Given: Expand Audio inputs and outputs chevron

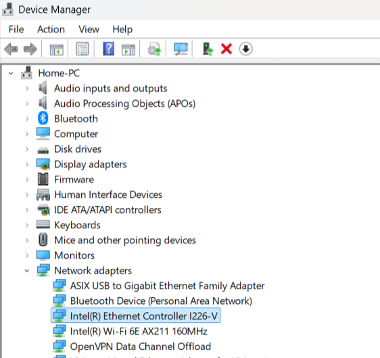Looking at the screenshot, I should (27, 88).
